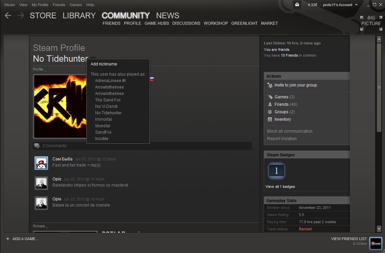This screenshot has height=253, width=385.
Task: Open the level 1 Steam badge
Action: tap(276, 171)
